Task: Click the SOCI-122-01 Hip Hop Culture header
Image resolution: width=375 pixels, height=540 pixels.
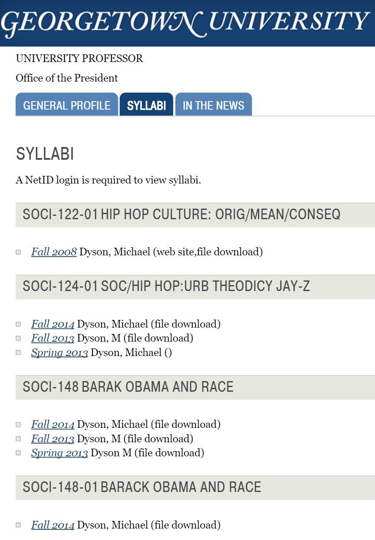Action: (x=195, y=215)
